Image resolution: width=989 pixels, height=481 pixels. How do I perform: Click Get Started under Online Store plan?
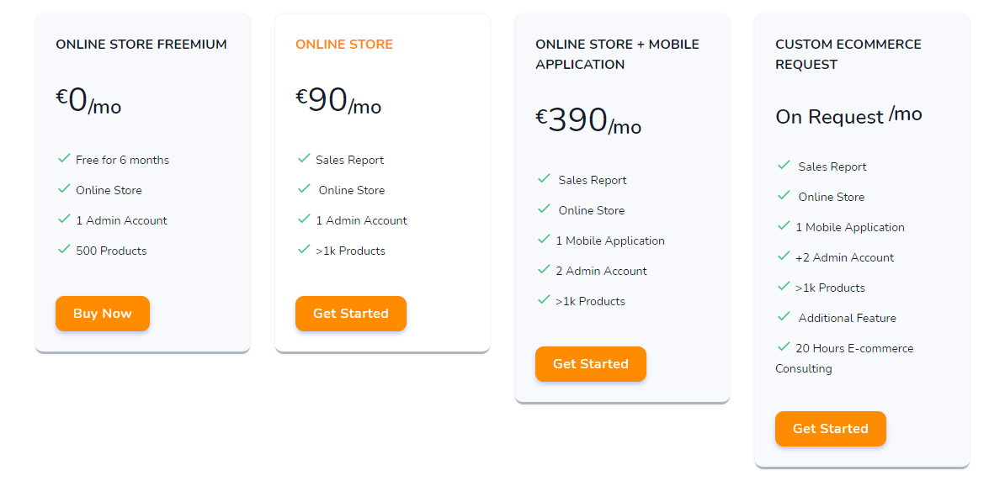tap(351, 314)
